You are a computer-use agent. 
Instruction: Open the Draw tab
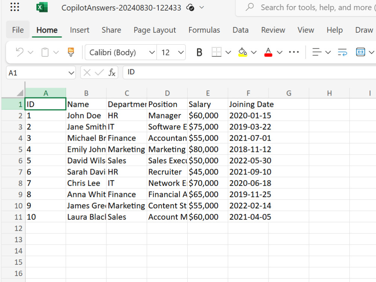click(x=364, y=30)
